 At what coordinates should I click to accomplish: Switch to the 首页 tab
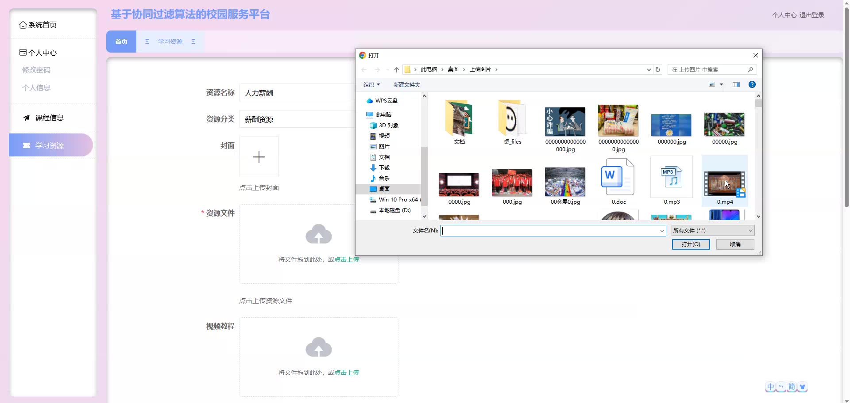[x=121, y=42]
